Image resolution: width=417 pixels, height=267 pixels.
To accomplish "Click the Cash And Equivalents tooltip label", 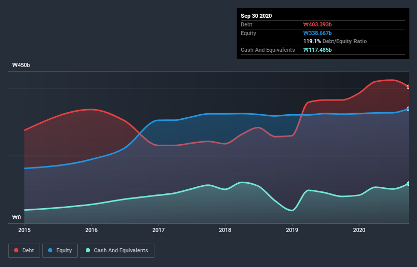I will point(268,50).
